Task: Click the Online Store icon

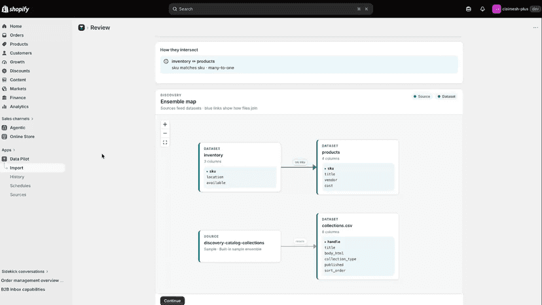Action: click(4, 137)
